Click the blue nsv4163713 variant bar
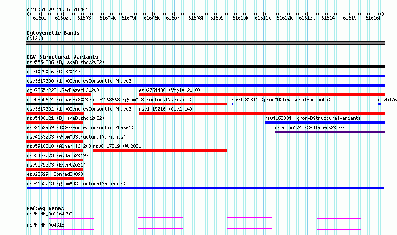 point(205,188)
